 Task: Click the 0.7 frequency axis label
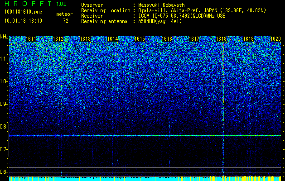[4, 149]
